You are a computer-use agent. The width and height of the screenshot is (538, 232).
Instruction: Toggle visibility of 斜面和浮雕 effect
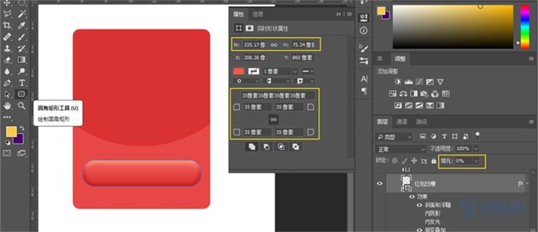[x=419, y=205]
